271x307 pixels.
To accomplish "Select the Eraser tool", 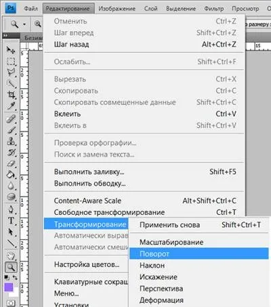I will 11,163.
